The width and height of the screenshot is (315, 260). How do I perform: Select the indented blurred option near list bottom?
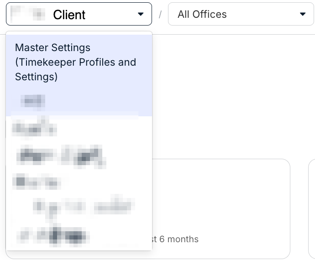click(82, 207)
